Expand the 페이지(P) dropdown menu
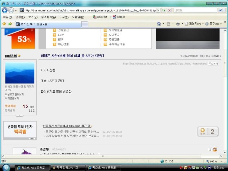The image size is (228, 171). [x=195, y=24]
